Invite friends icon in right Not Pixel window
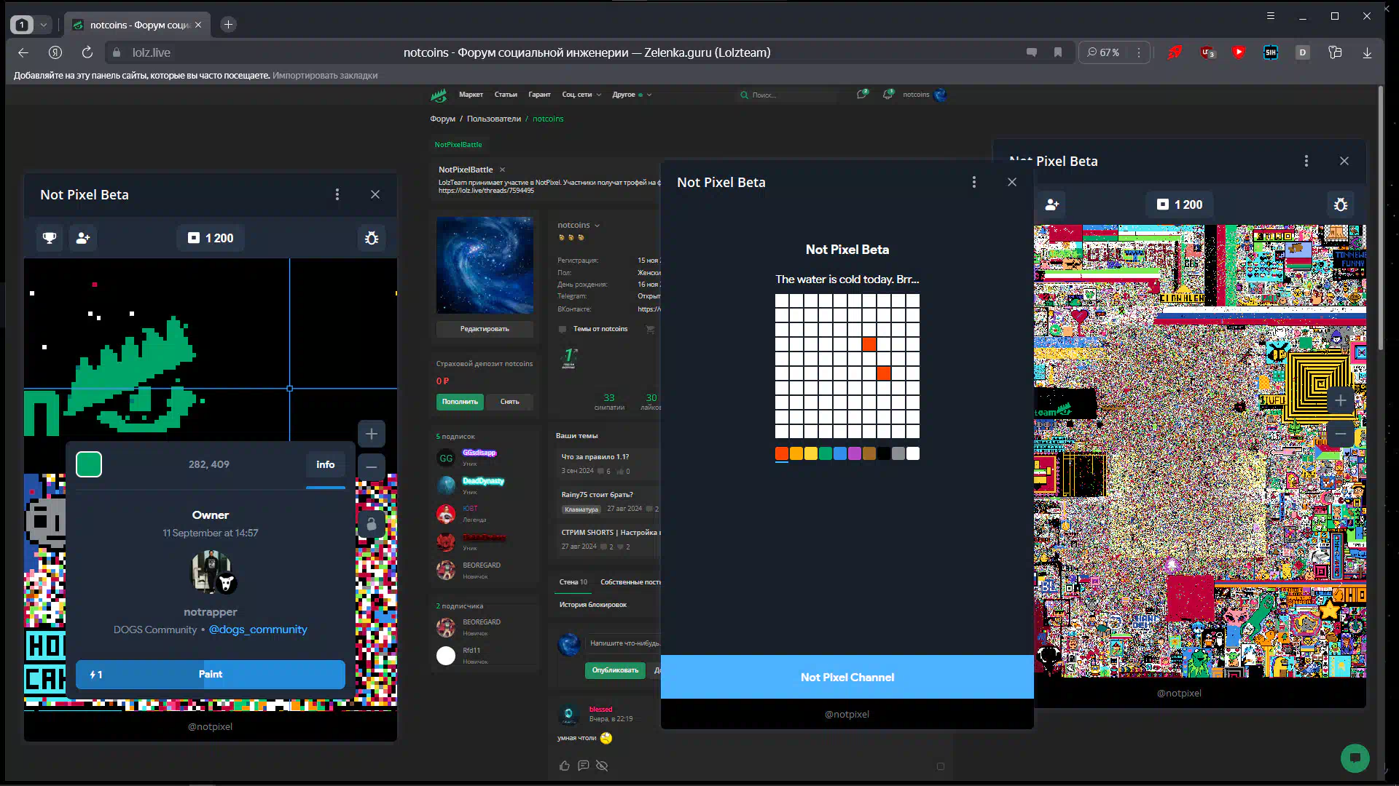The width and height of the screenshot is (1399, 786). tap(1052, 205)
